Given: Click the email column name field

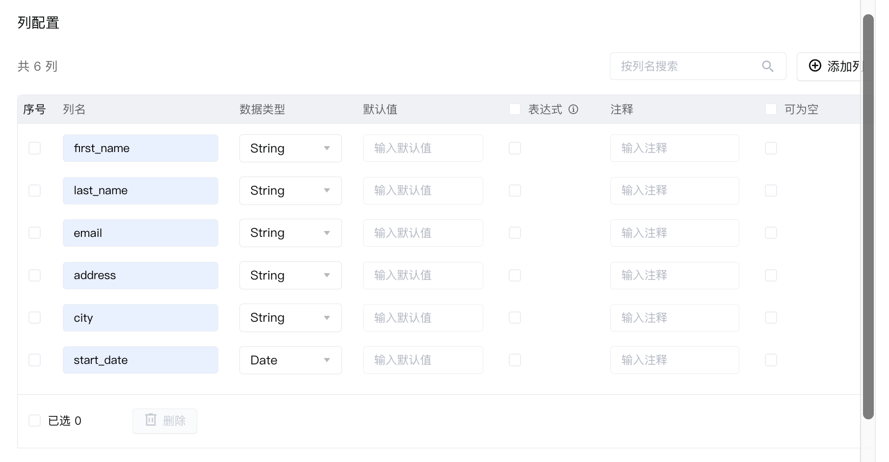Looking at the screenshot, I should coord(140,233).
